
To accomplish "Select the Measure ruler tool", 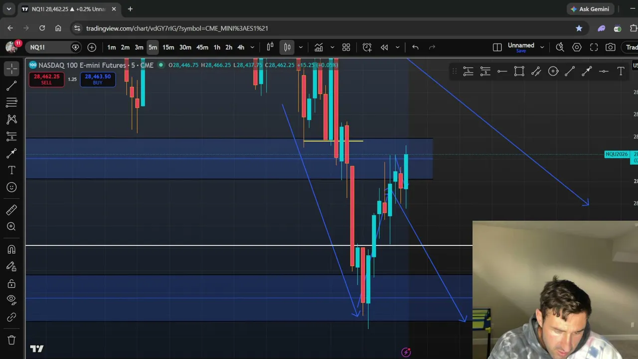I will (11, 210).
